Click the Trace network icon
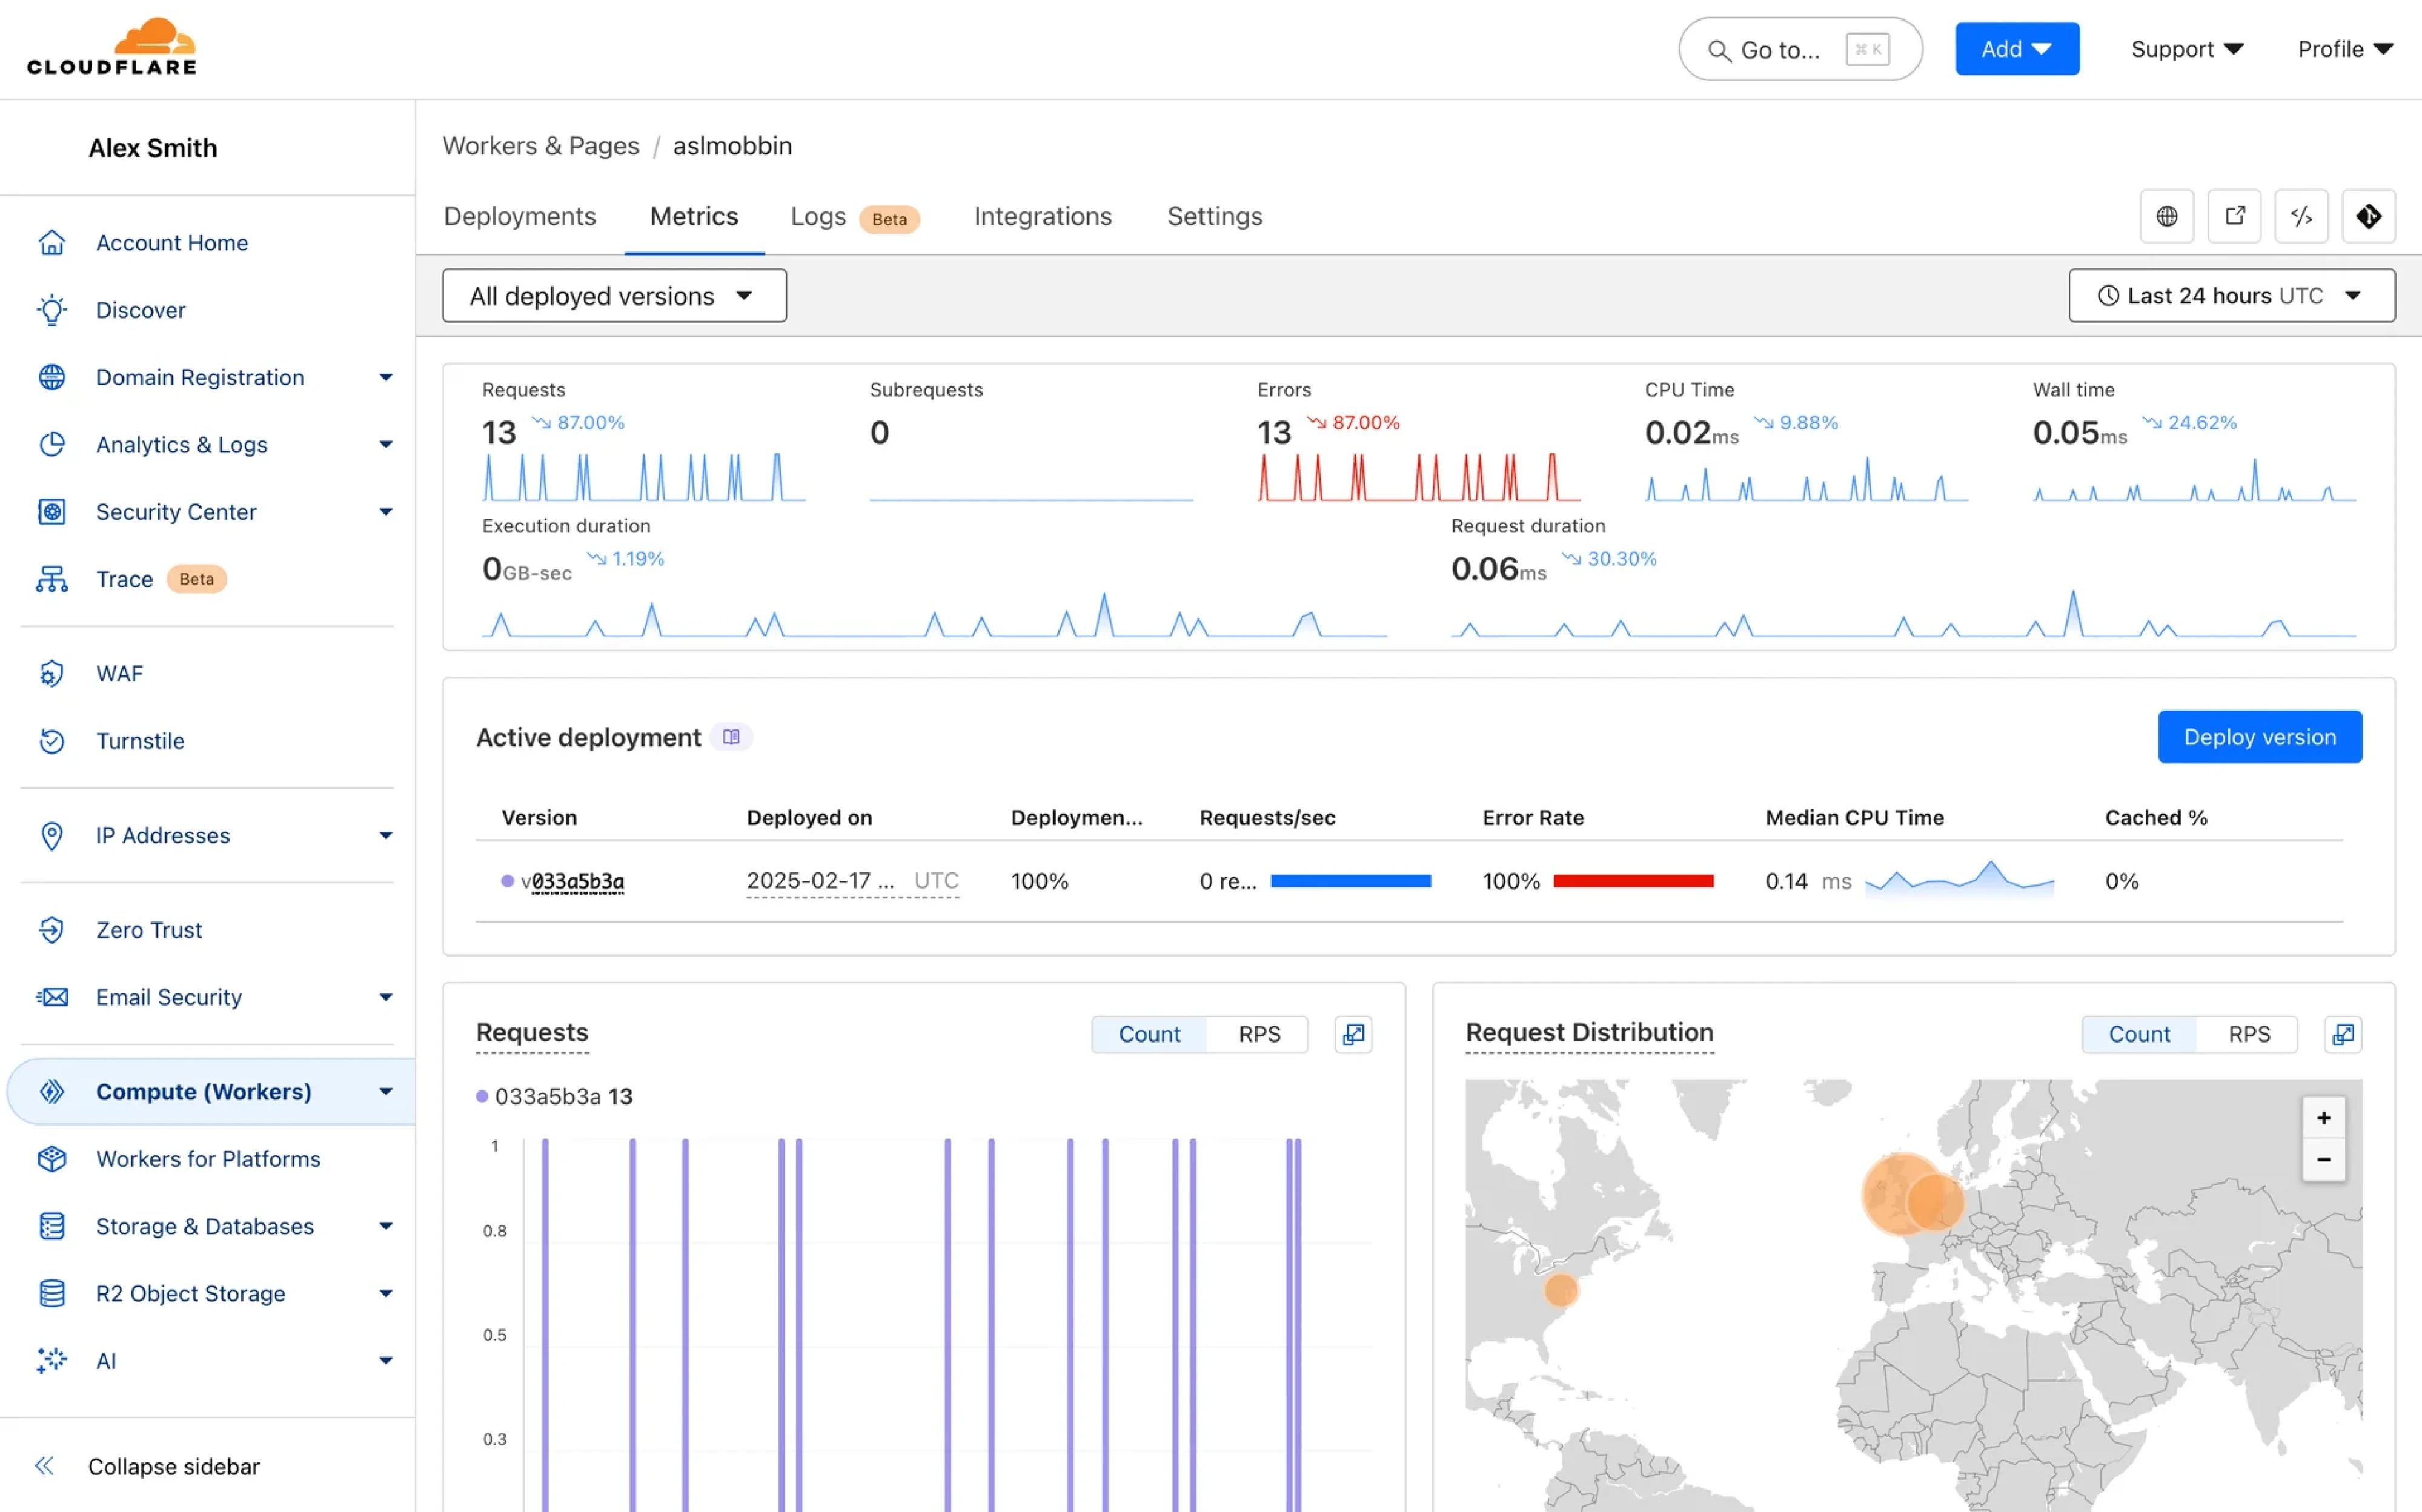The height and width of the screenshot is (1512, 2422). click(x=52, y=579)
